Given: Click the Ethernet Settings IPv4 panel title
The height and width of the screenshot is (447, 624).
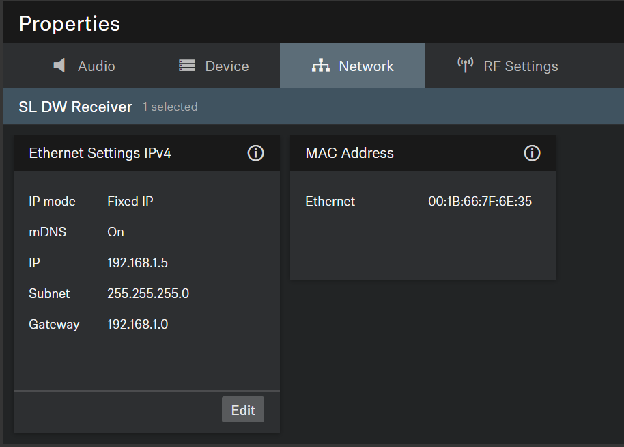Looking at the screenshot, I should tap(100, 153).
